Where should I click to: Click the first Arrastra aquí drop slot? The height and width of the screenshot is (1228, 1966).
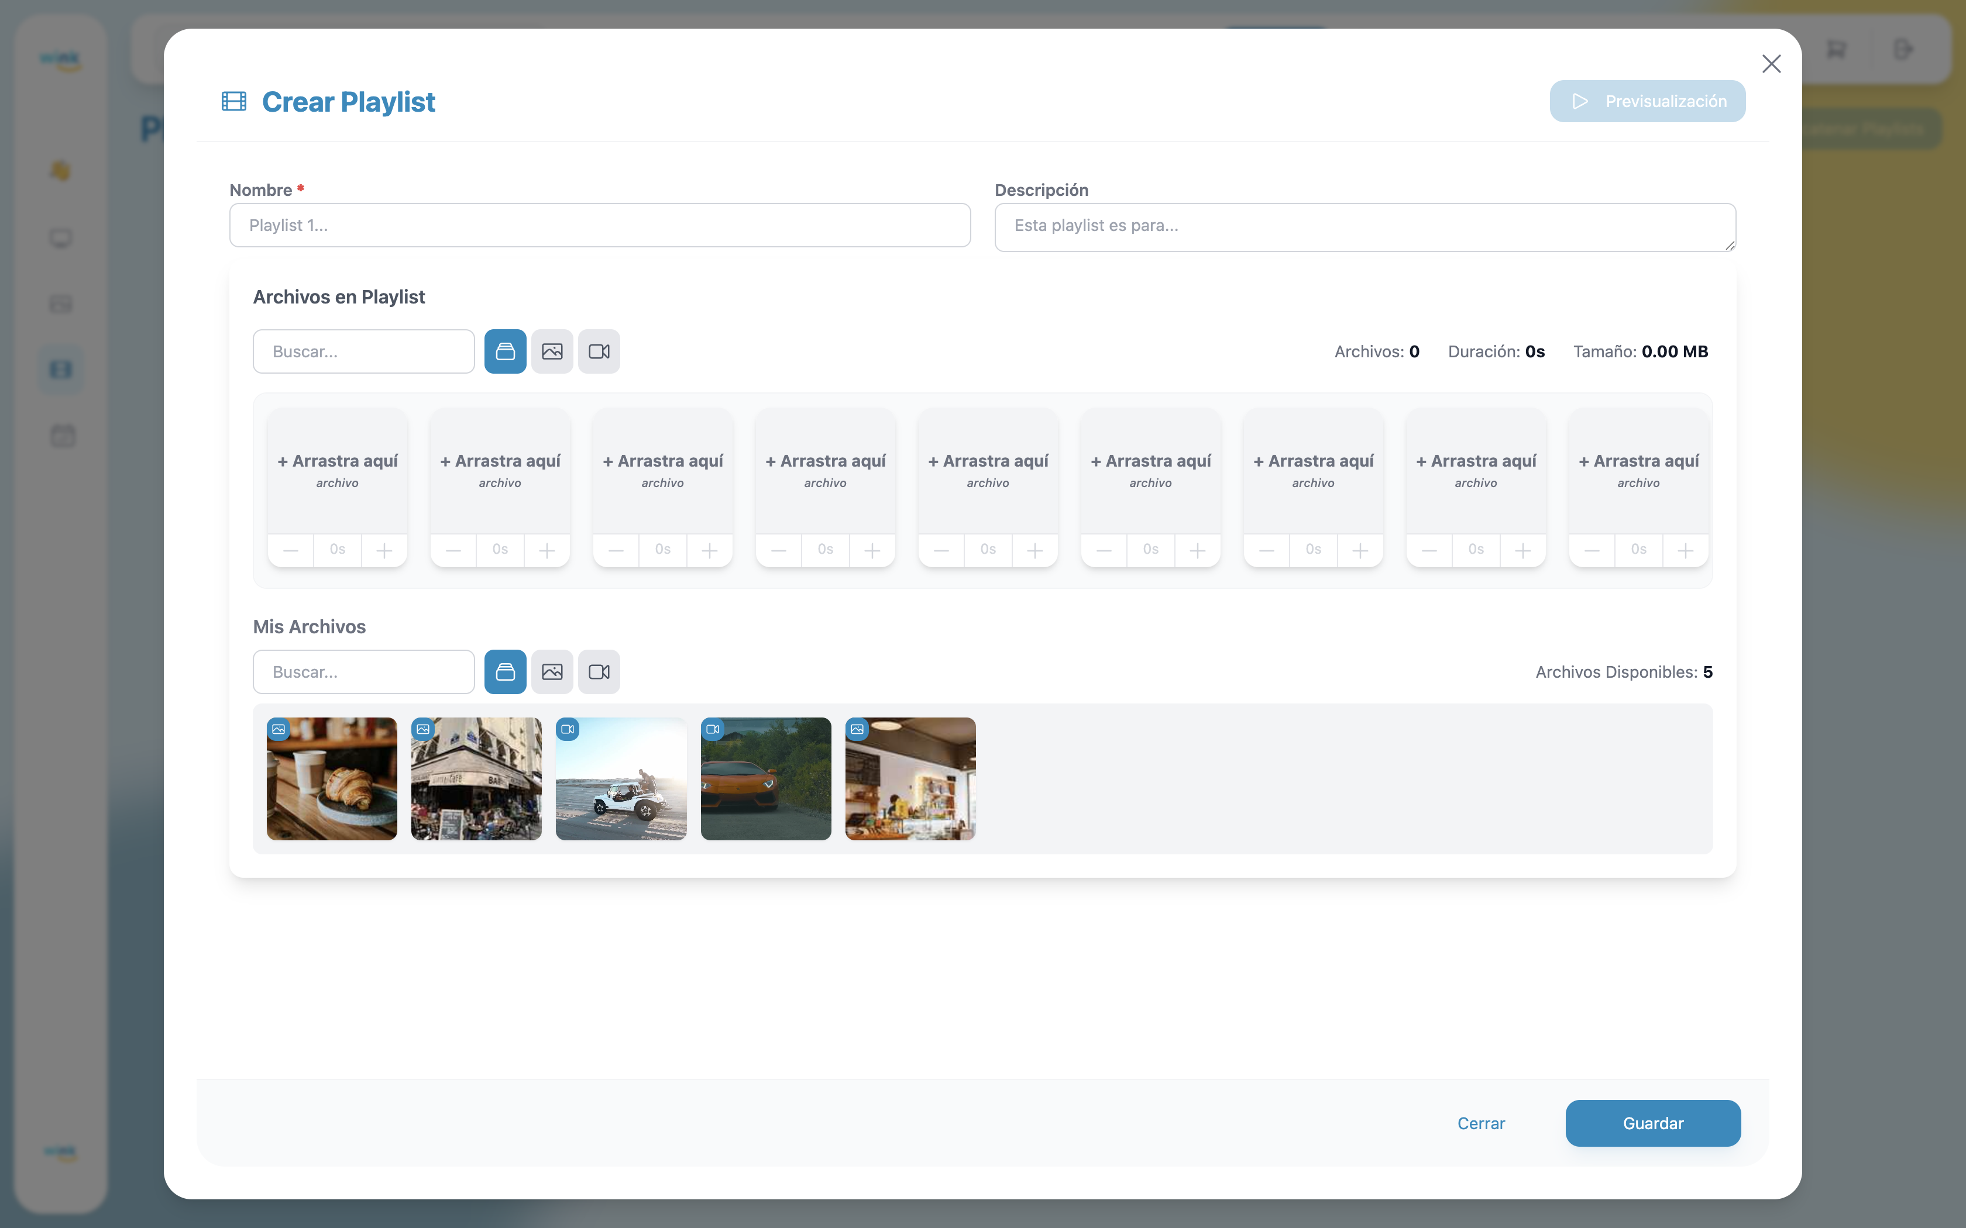click(337, 471)
